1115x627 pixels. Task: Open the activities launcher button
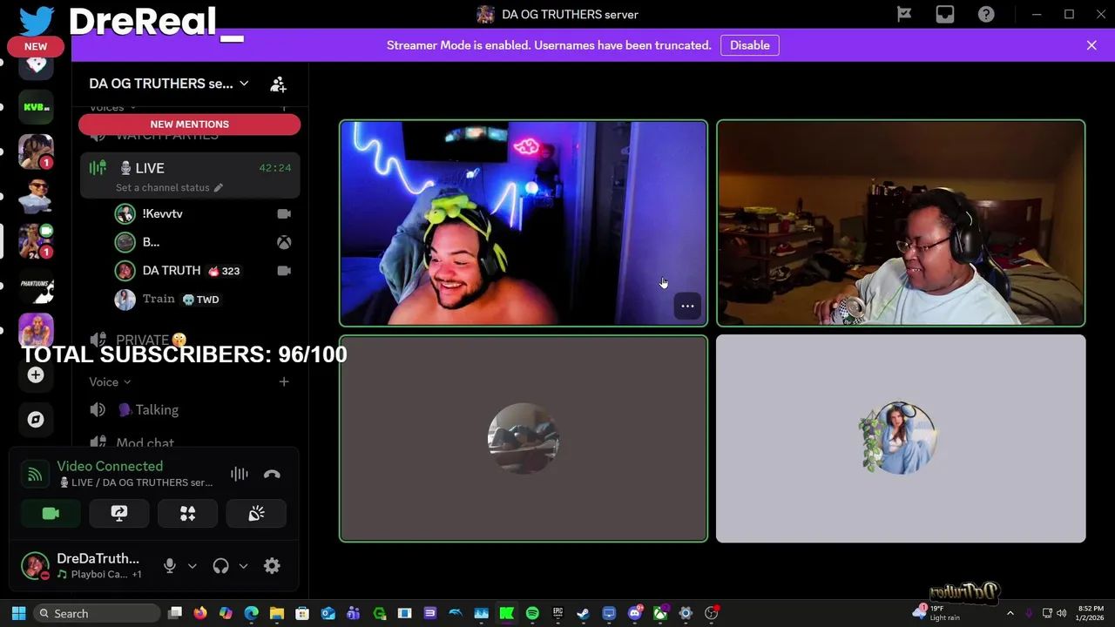pos(187,514)
